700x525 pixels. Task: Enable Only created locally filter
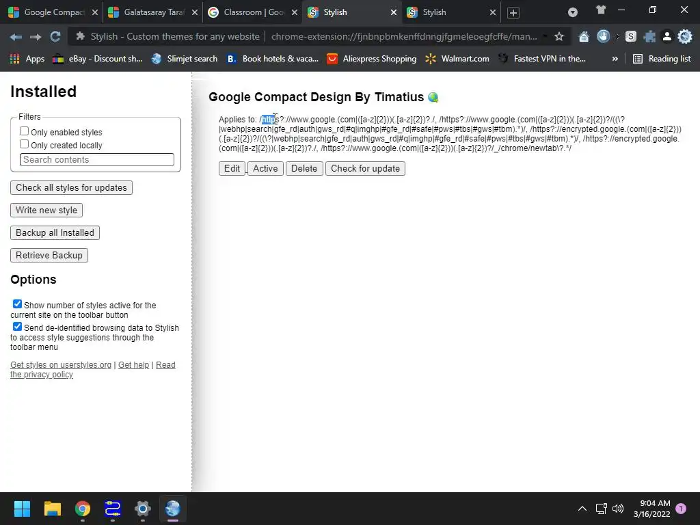(24, 144)
